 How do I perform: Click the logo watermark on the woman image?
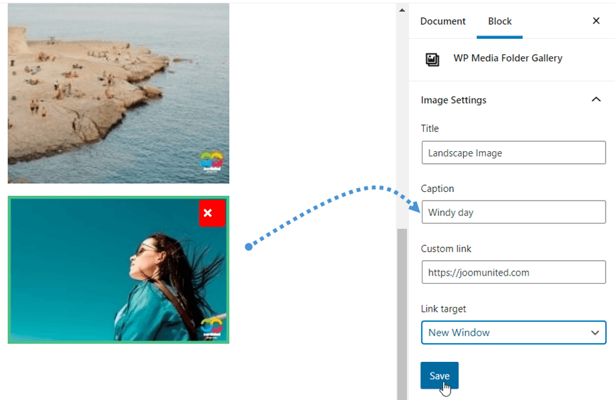coord(212,327)
